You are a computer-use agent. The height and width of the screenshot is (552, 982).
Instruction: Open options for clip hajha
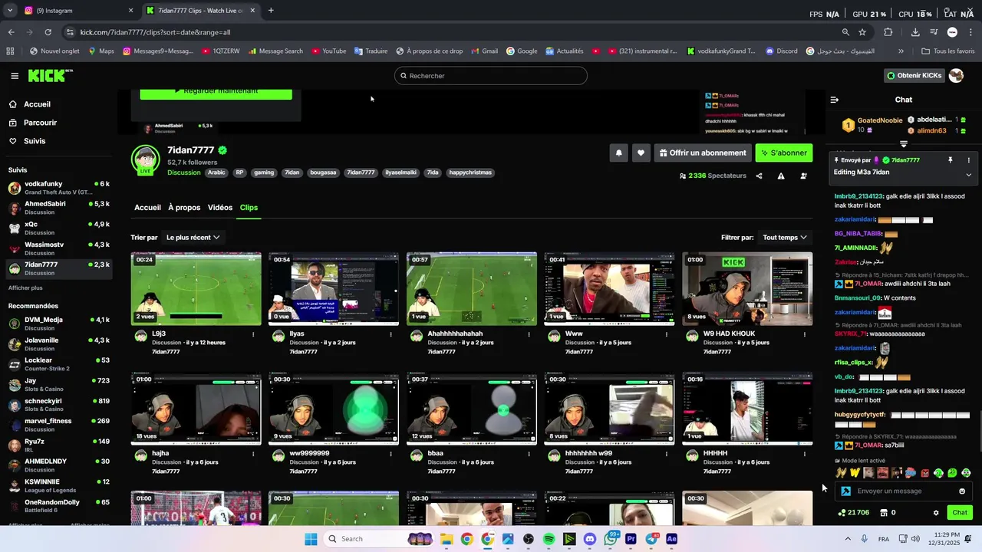pyautogui.click(x=253, y=454)
